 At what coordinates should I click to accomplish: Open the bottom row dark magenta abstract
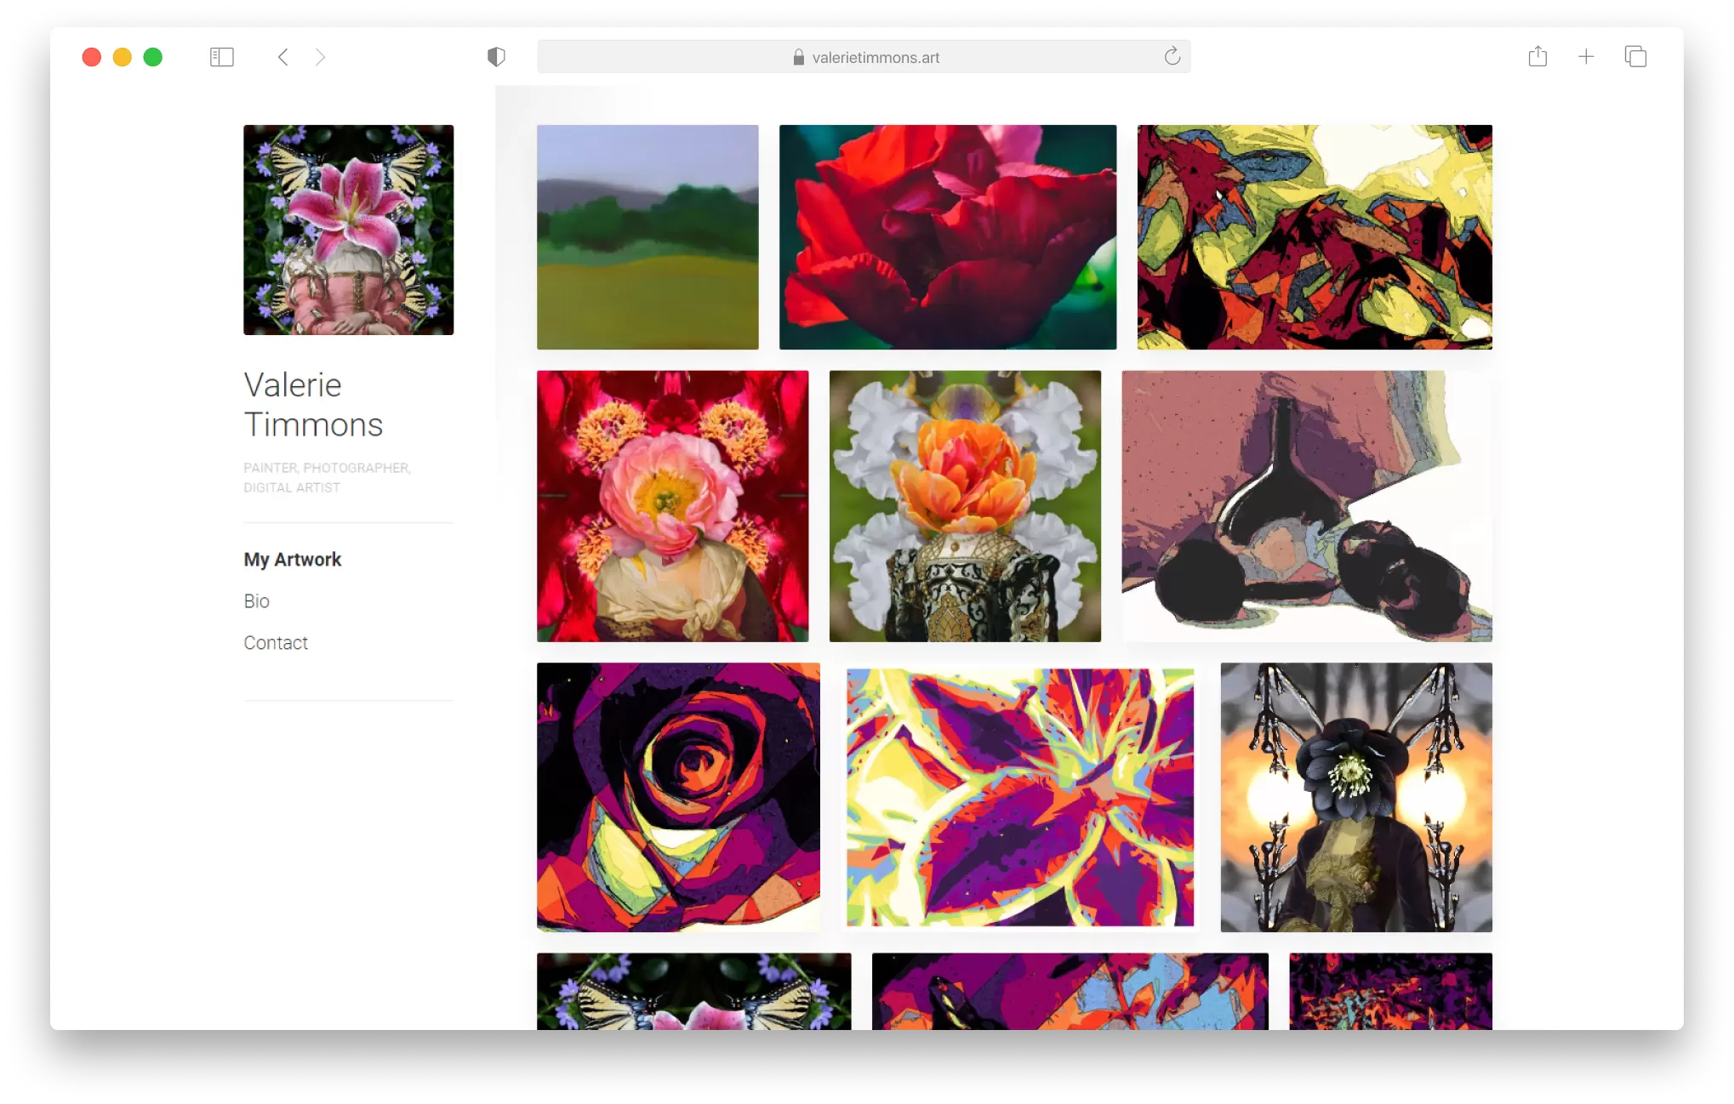1390,992
